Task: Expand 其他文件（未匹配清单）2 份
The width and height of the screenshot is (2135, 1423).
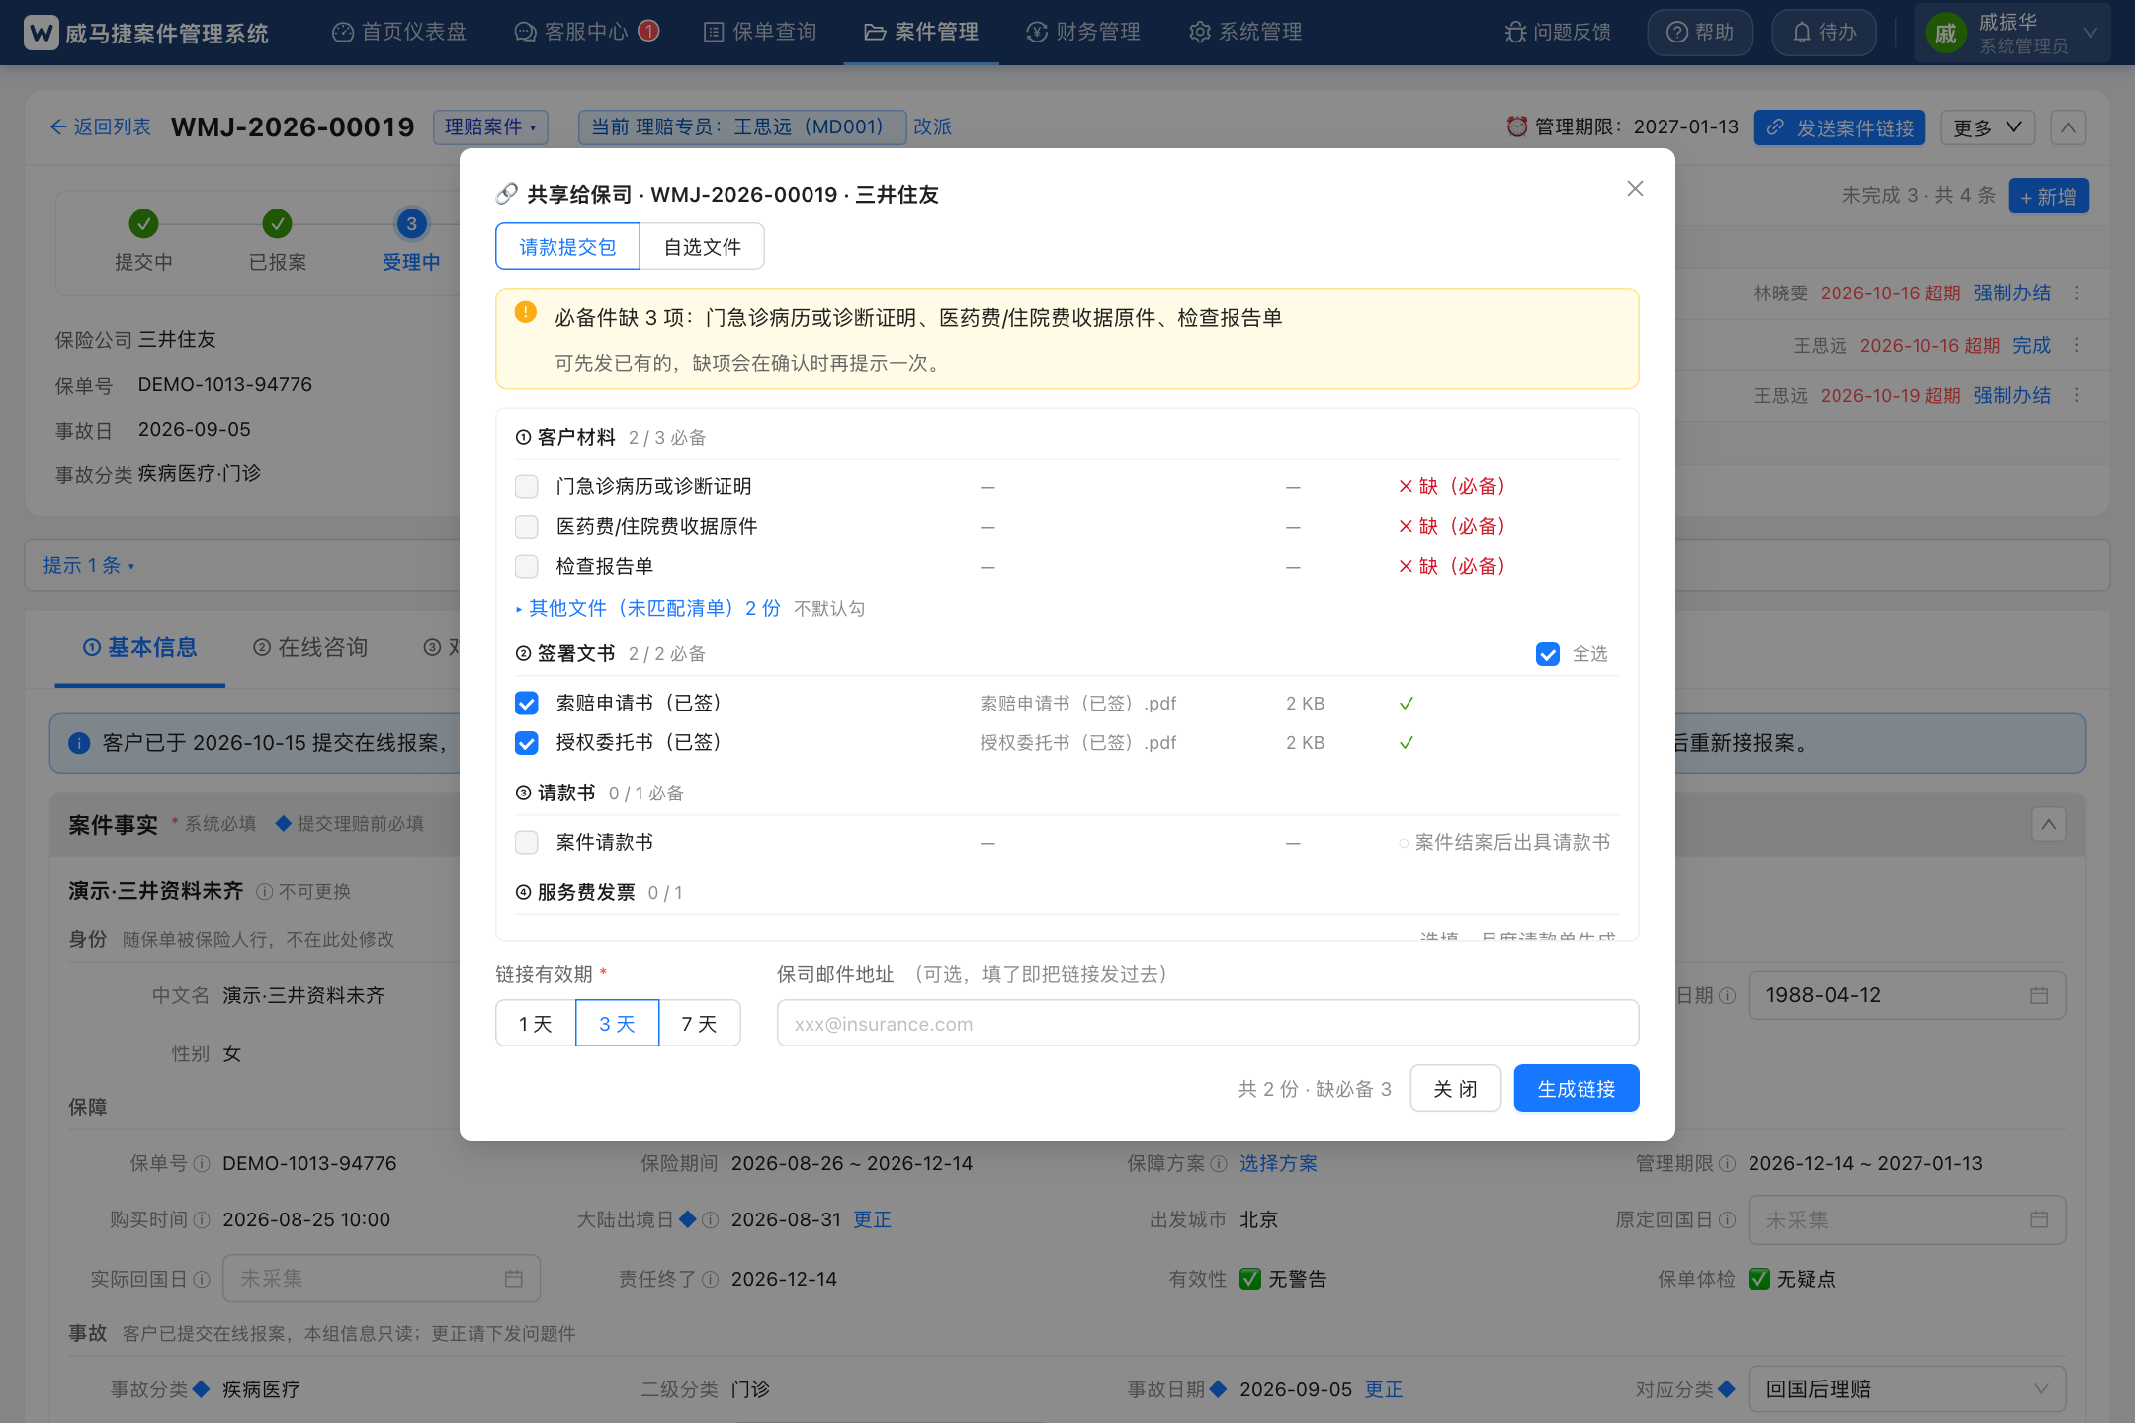Action: click(x=647, y=608)
